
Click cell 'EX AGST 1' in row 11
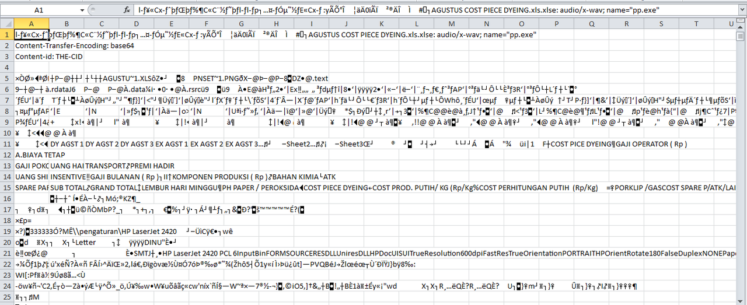click(171, 144)
